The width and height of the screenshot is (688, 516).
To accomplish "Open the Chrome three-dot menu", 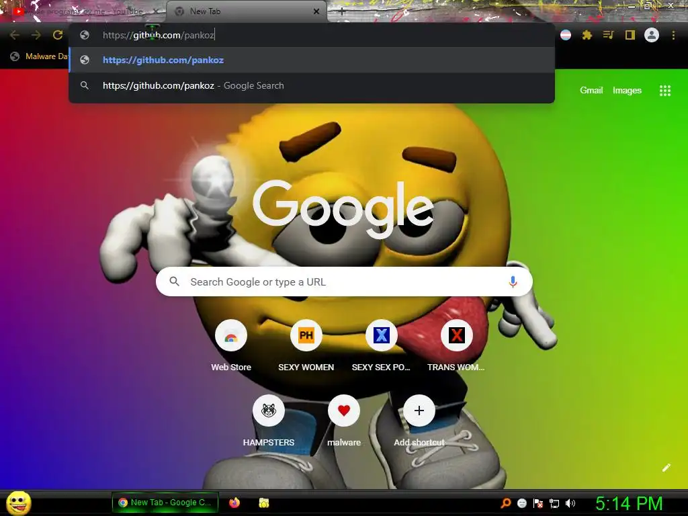I will pos(673,35).
